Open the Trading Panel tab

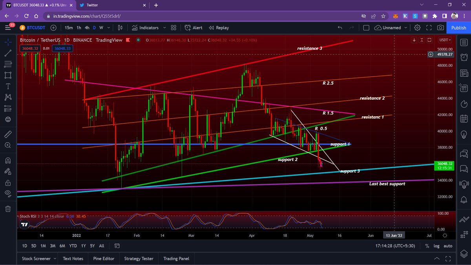176,258
